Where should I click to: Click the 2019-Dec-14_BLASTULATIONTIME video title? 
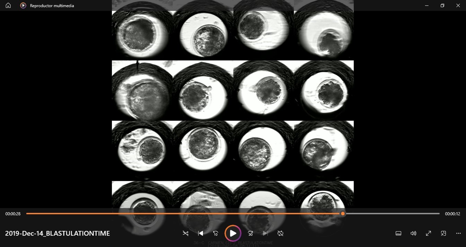(58, 234)
